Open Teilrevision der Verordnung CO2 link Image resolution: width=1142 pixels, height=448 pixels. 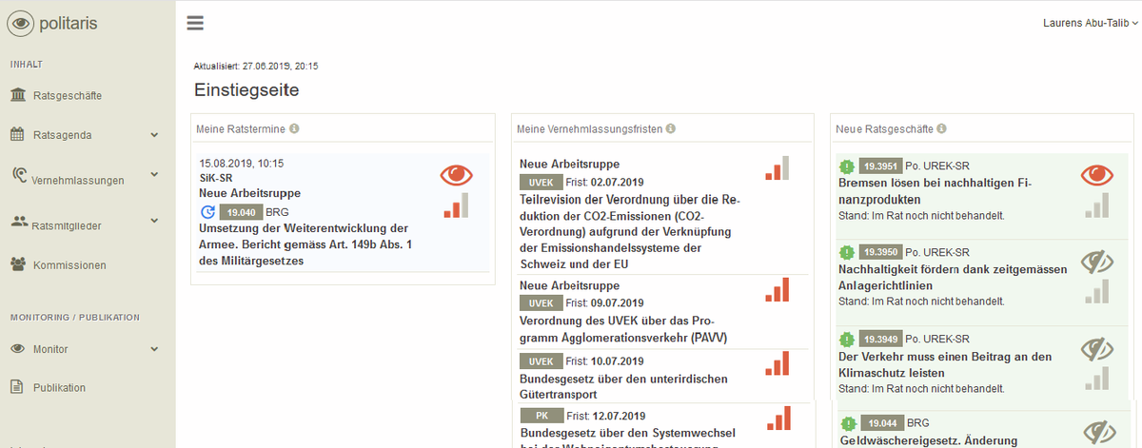629,231
